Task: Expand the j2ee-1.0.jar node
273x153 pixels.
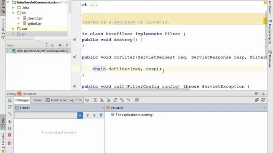Action: click(x=19, y=18)
